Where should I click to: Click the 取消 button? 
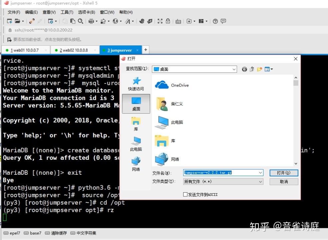pyautogui.click(x=283, y=181)
